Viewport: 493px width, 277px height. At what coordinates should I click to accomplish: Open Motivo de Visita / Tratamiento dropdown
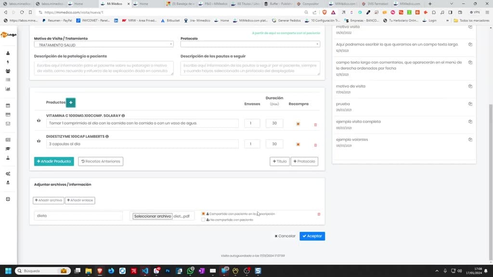[x=104, y=45]
